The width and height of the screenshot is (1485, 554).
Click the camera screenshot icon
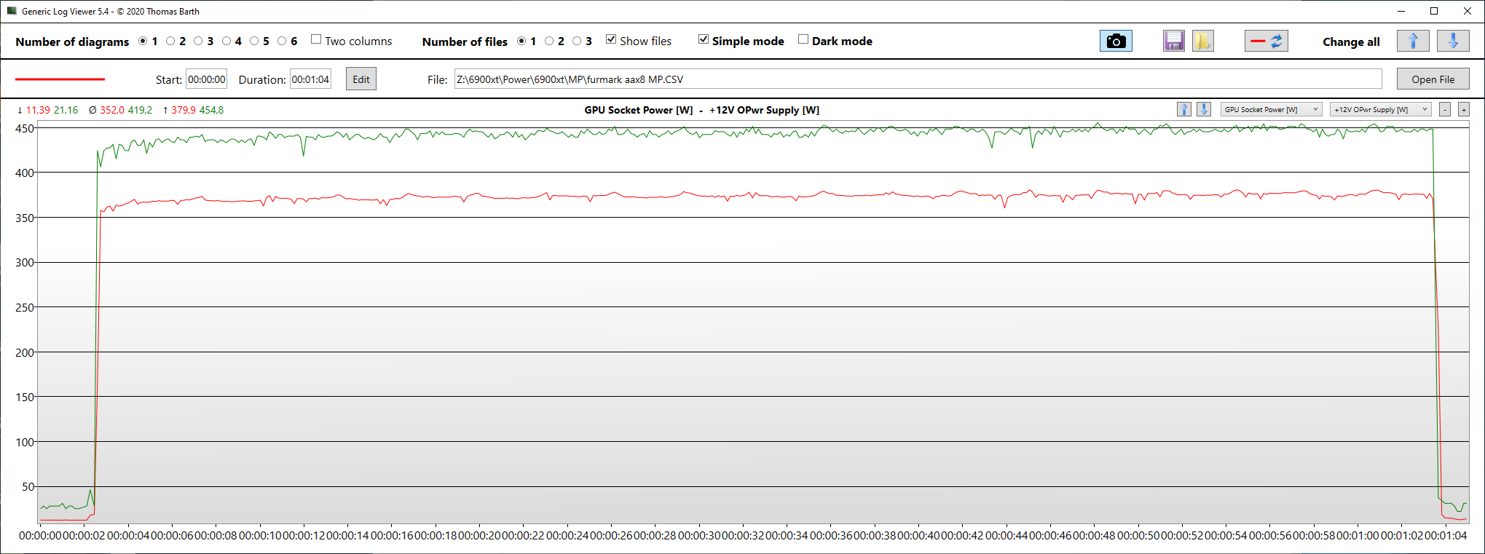click(1116, 41)
